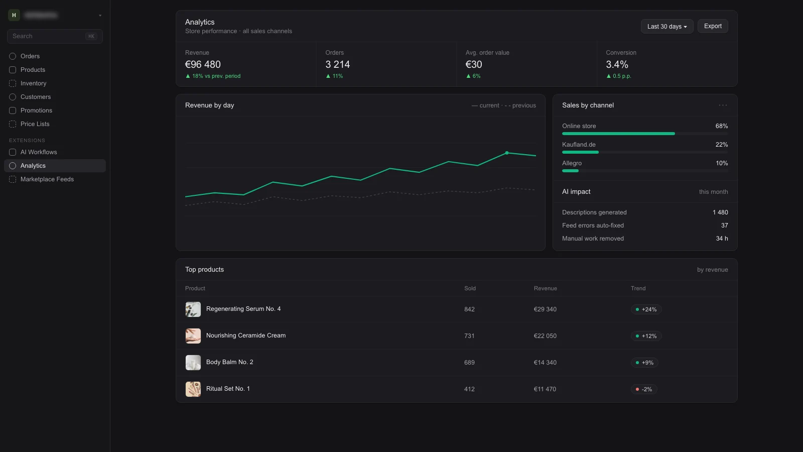Click the Products sidebar icon
Image resolution: width=803 pixels, height=452 pixels.
pos(13,70)
